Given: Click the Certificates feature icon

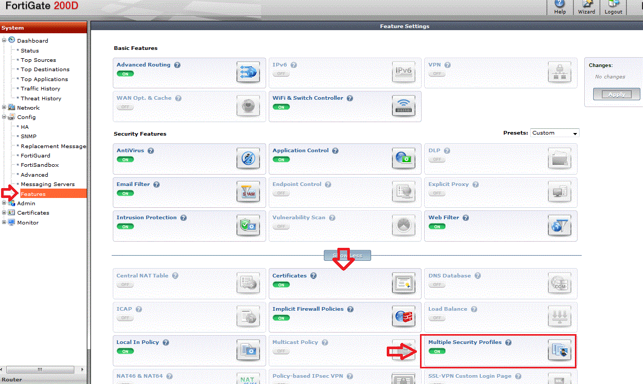Looking at the screenshot, I should tap(404, 284).
